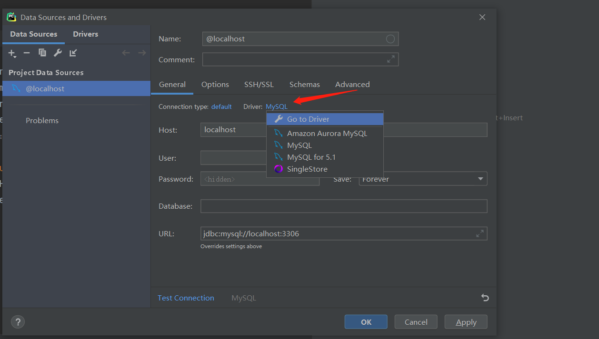Remove selected data source with minus icon
The width and height of the screenshot is (599, 339).
[27, 53]
